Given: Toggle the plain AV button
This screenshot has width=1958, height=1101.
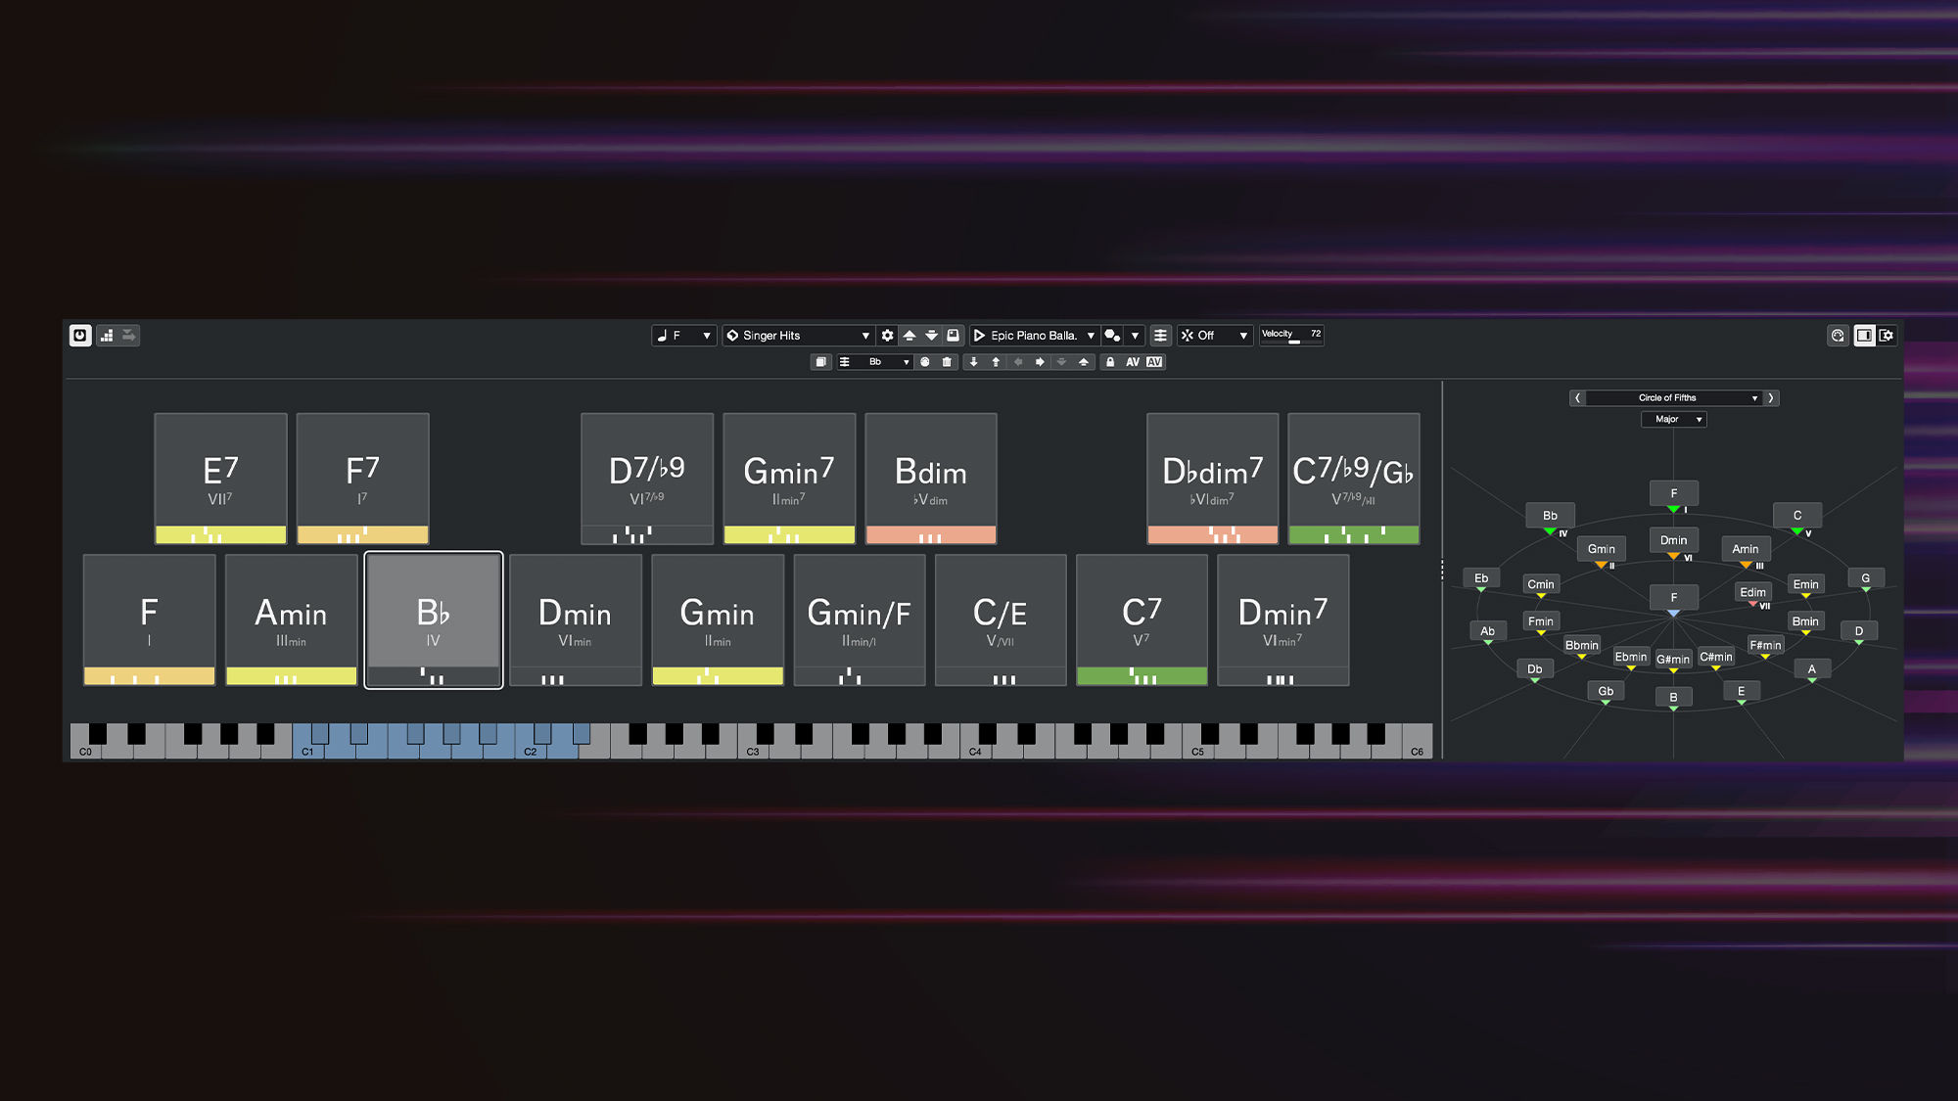Looking at the screenshot, I should tap(1133, 362).
